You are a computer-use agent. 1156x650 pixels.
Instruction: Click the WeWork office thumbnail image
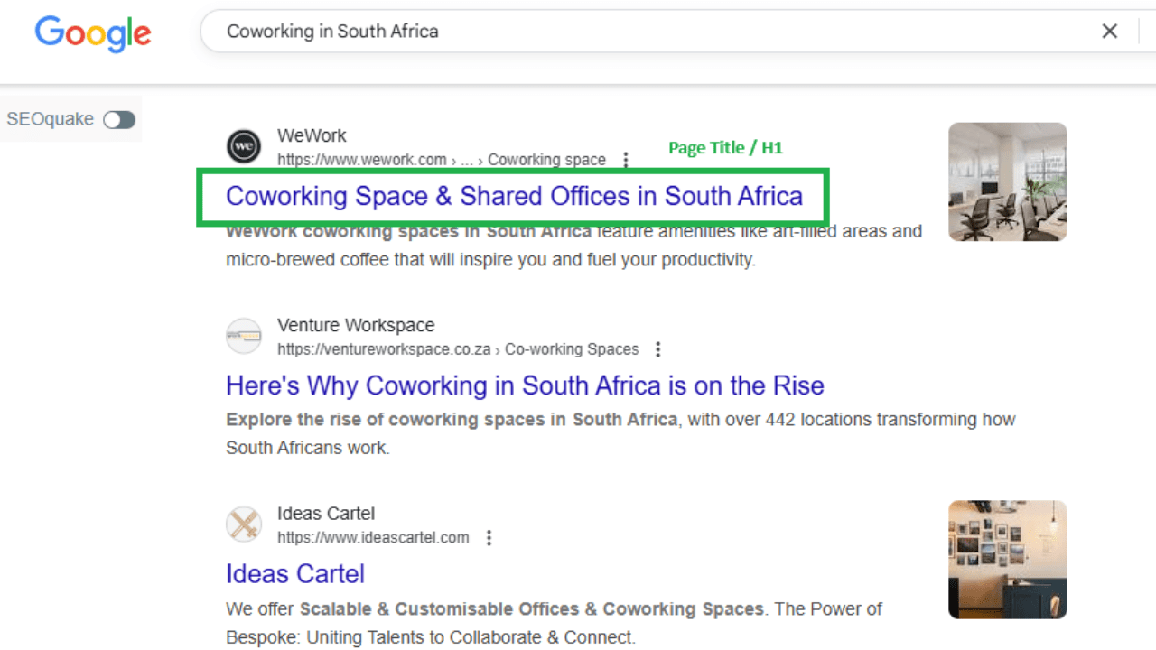pyautogui.click(x=1007, y=182)
